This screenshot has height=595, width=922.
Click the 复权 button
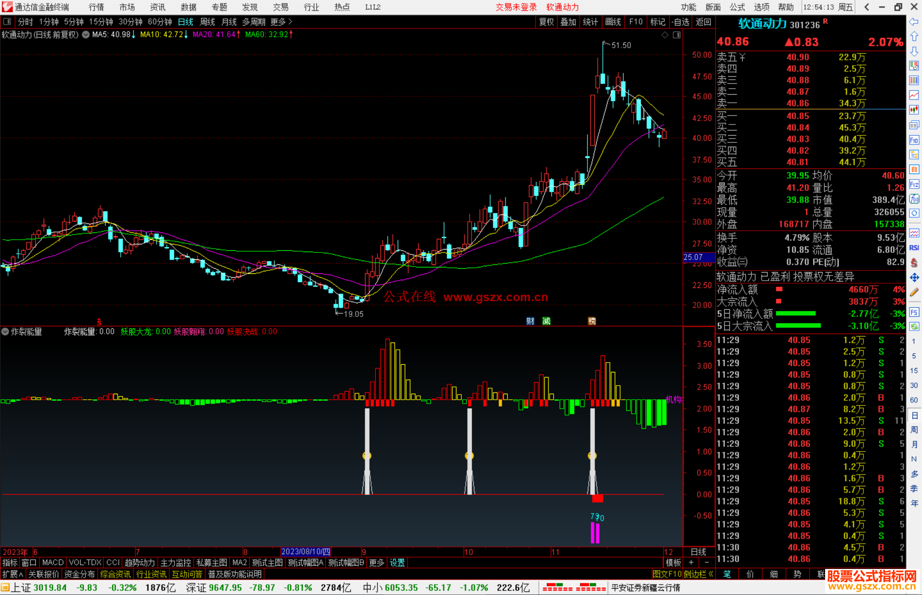(x=546, y=22)
